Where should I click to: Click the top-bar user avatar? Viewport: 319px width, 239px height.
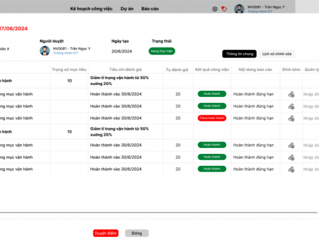click(x=239, y=9)
